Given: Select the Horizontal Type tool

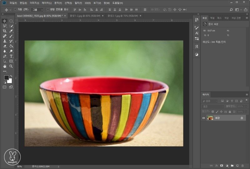Looking at the screenshot, I should pyautogui.click(x=11, y=56).
